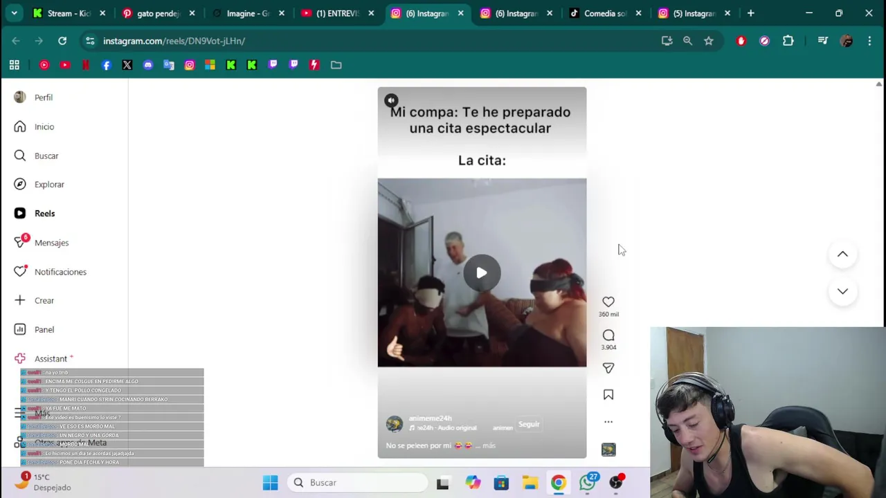Follow animeme24h with Seguir button
The width and height of the screenshot is (886, 498).
529,424
